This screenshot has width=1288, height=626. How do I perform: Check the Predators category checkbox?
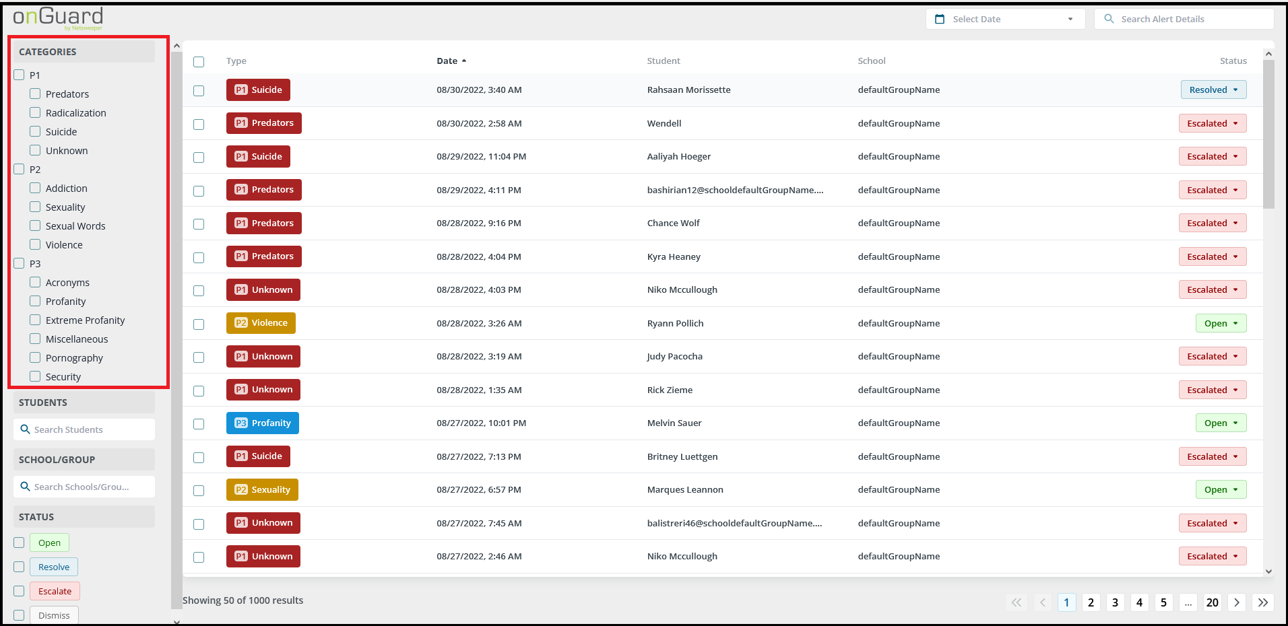[35, 94]
